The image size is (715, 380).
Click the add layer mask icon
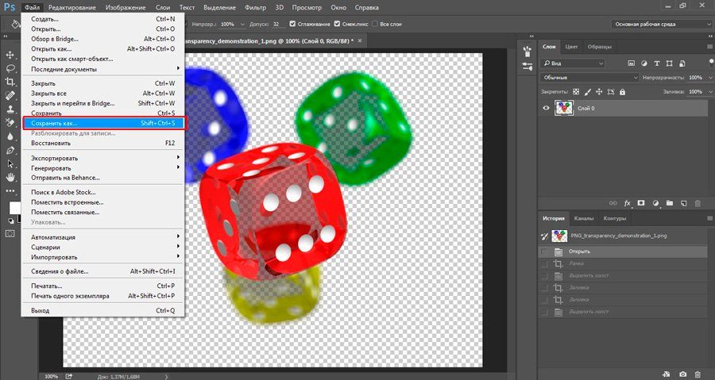[640, 202]
